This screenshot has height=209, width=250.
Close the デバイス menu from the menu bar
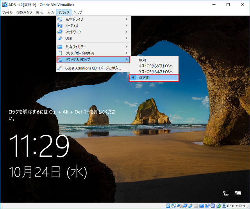coord(64,13)
